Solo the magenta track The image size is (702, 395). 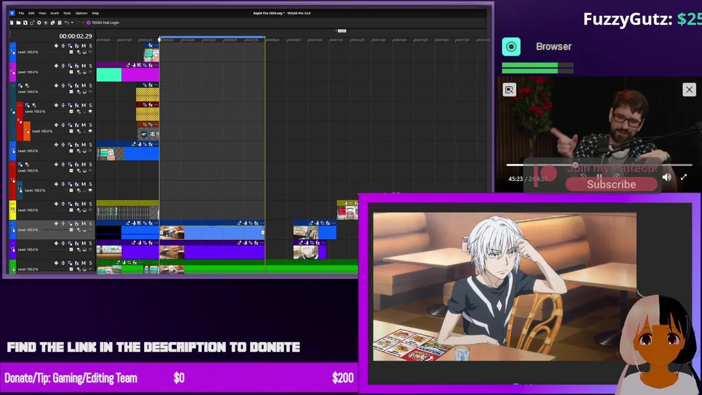[x=90, y=66]
